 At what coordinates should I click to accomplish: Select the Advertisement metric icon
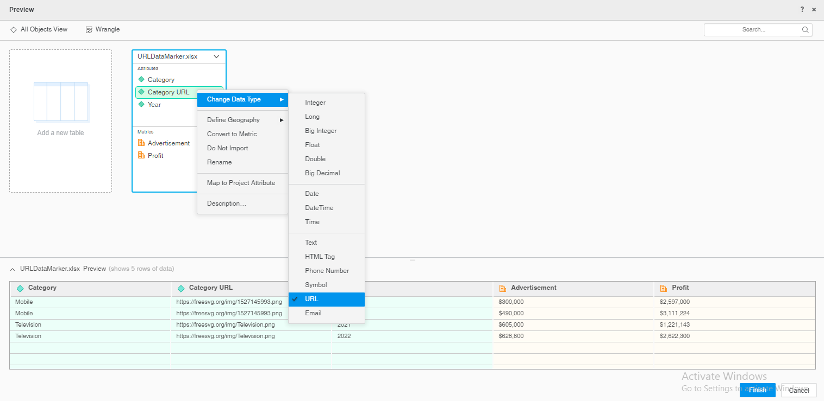(x=142, y=143)
